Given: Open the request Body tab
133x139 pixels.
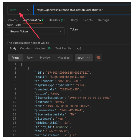Looking at the screenshot, I should click(74, 20).
